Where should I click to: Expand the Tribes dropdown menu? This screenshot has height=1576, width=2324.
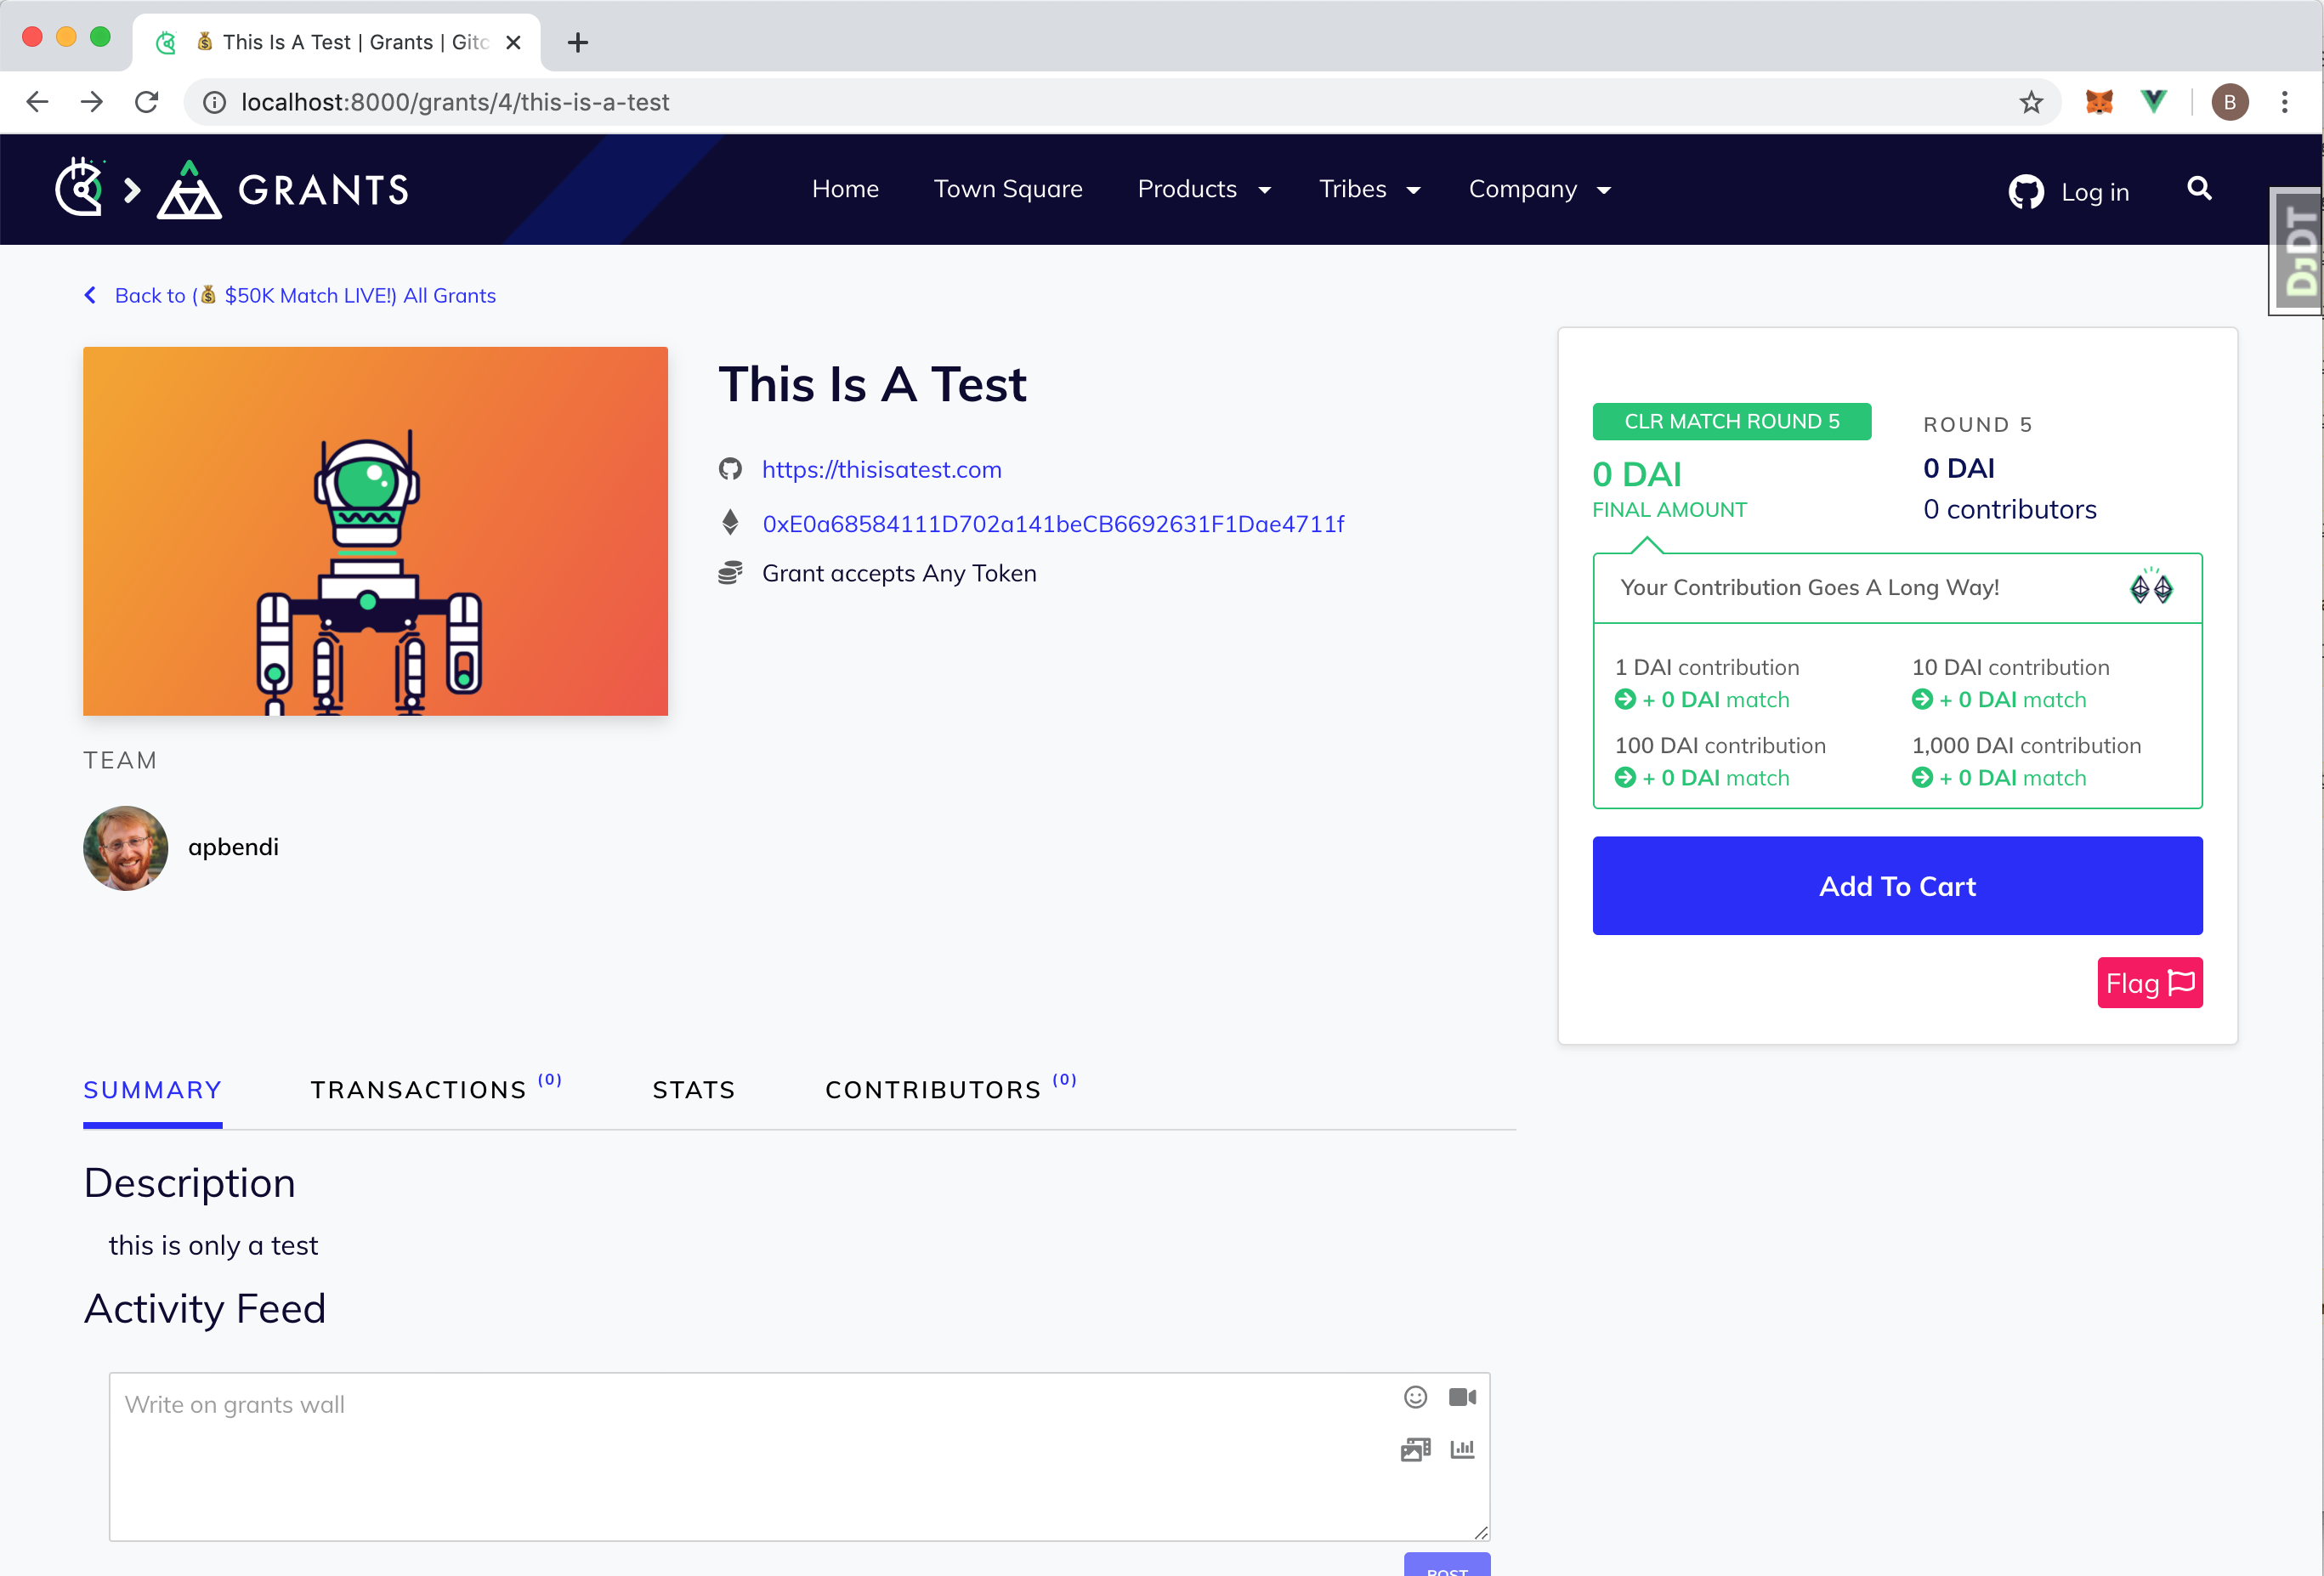[1369, 189]
